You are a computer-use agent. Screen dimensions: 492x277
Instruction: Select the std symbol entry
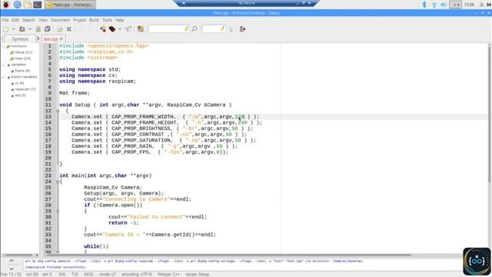click(x=21, y=95)
